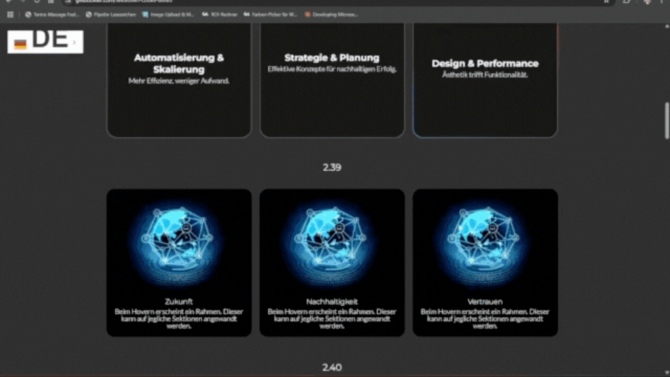
Task: Open the Image Upload bookmark
Action: [168, 14]
